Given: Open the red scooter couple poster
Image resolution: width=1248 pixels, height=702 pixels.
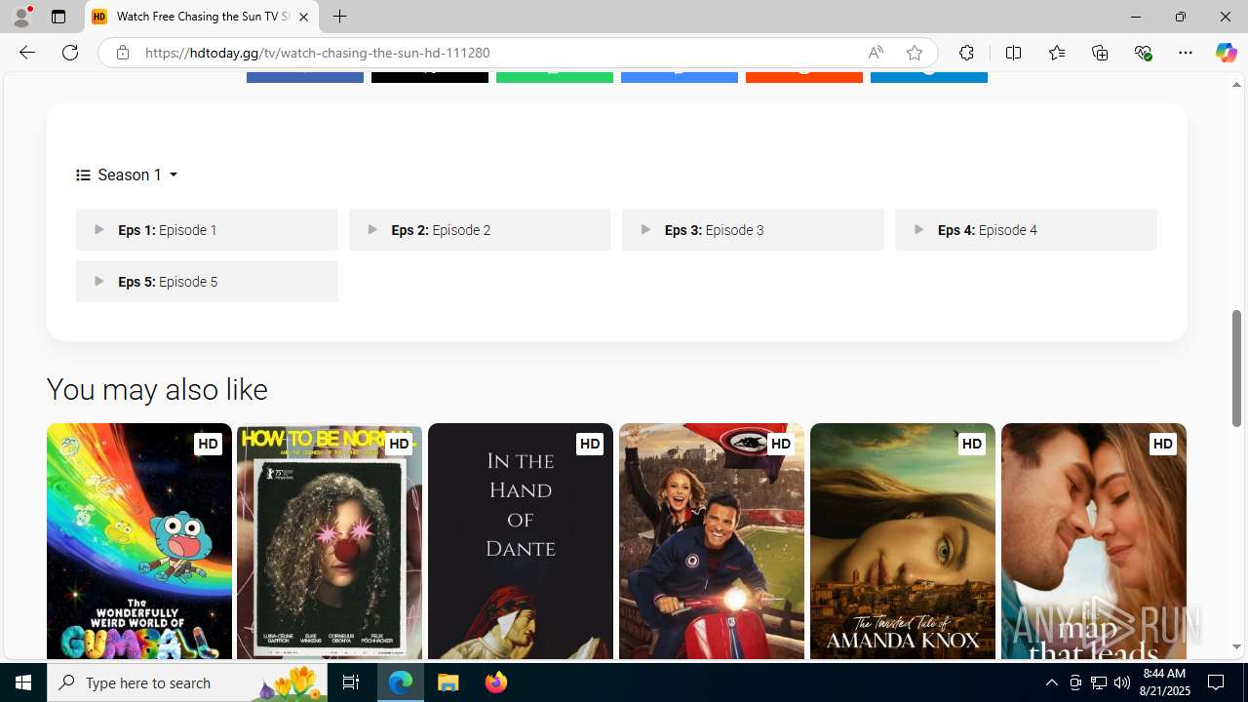Looking at the screenshot, I should click(712, 541).
